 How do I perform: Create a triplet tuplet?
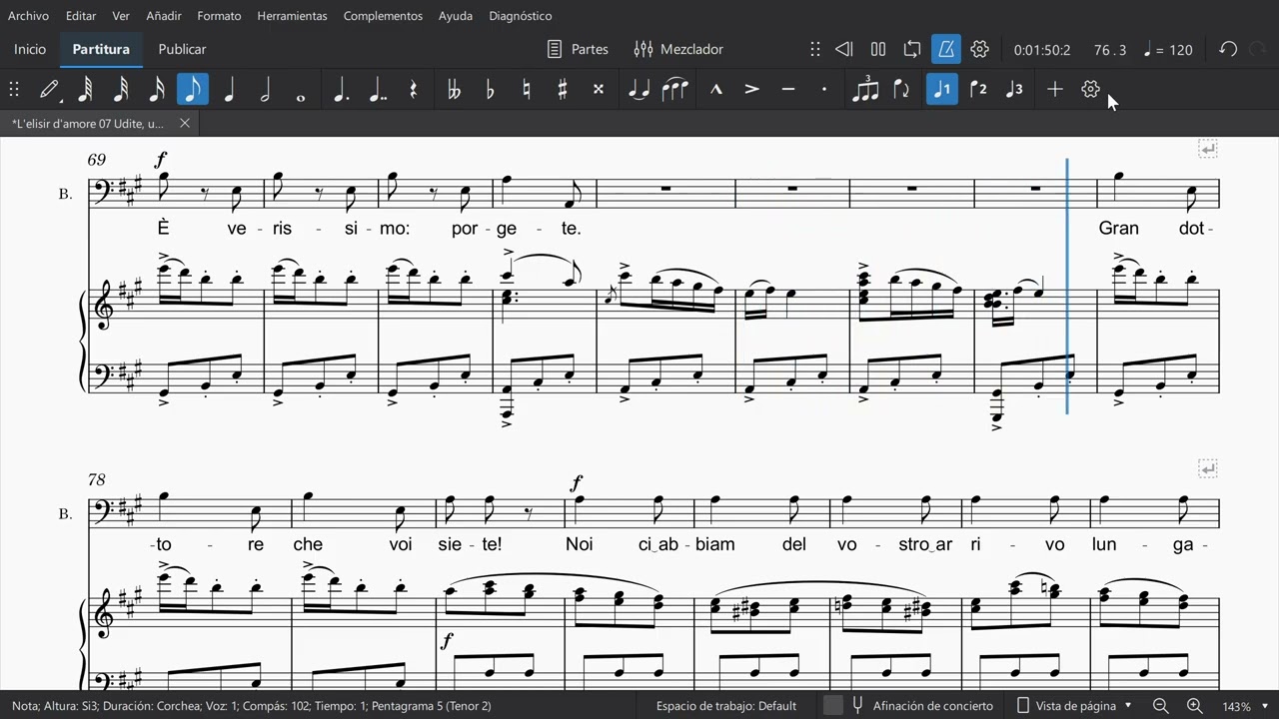tap(865, 89)
